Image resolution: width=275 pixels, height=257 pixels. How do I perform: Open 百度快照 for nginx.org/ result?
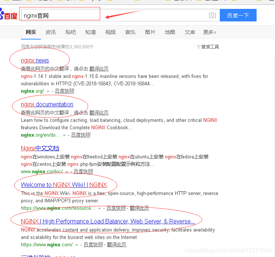point(64,91)
